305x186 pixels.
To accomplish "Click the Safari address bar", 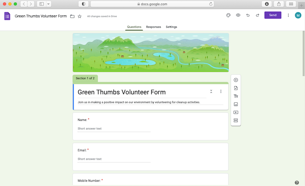I will (x=152, y=4).
